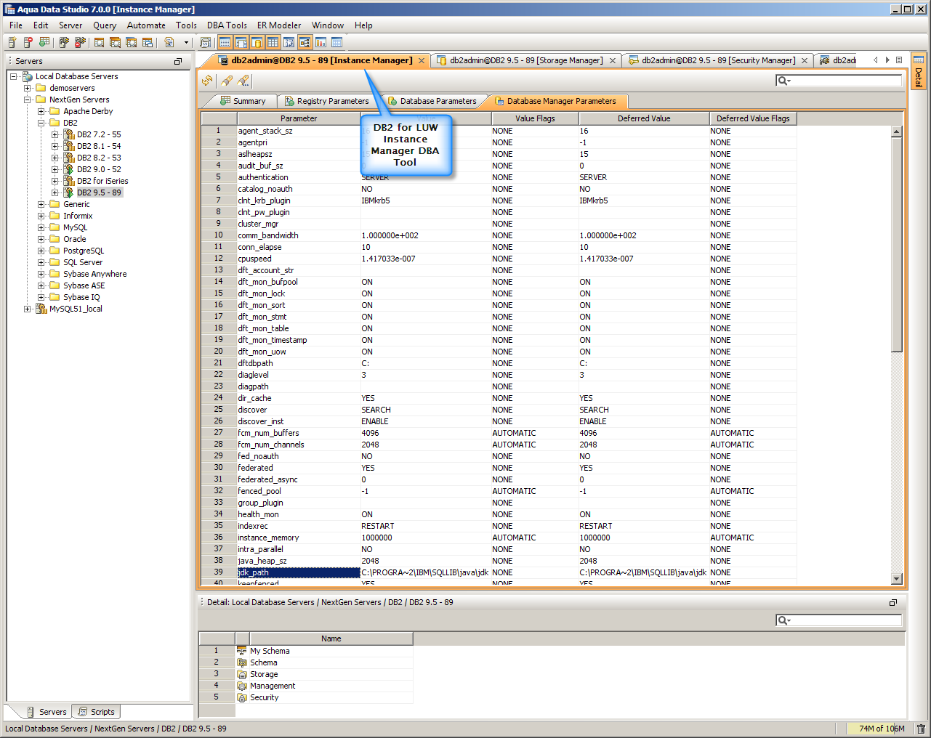Click the Schema icon in Detail list
931x738 pixels.
242,662
